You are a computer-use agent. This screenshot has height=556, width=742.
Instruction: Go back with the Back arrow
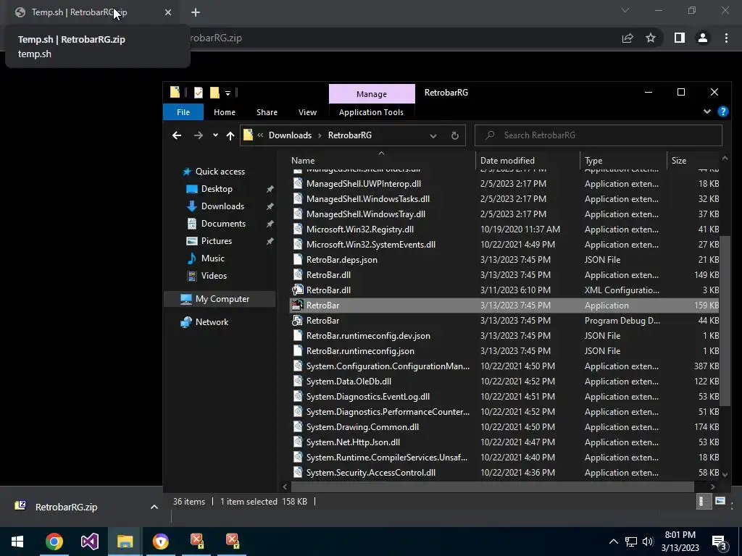click(x=177, y=135)
